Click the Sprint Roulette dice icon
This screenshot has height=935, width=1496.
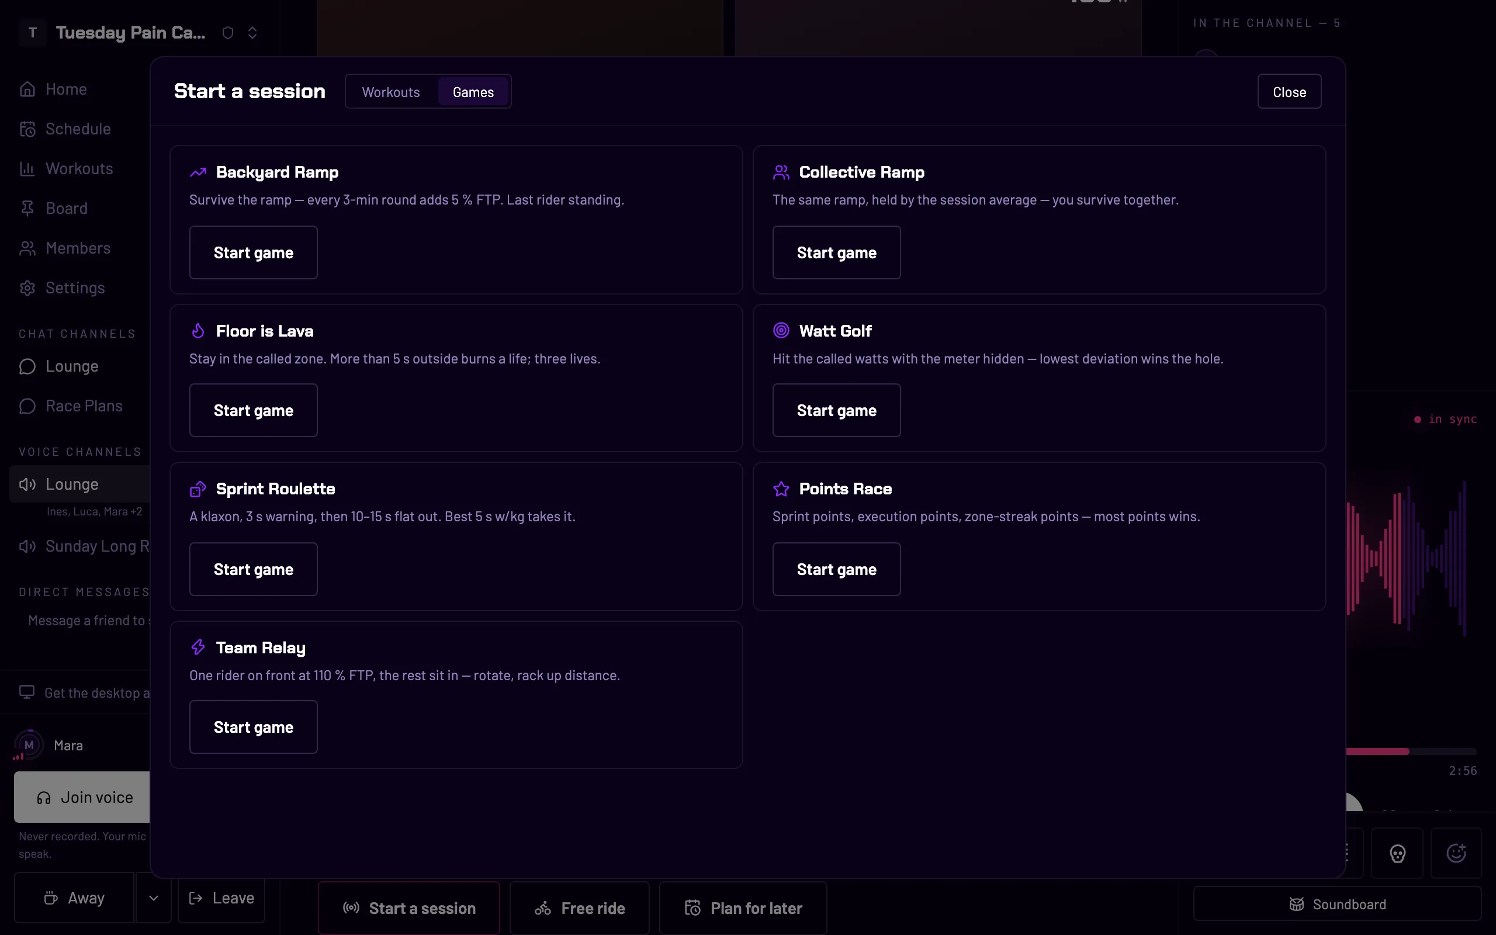click(198, 489)
